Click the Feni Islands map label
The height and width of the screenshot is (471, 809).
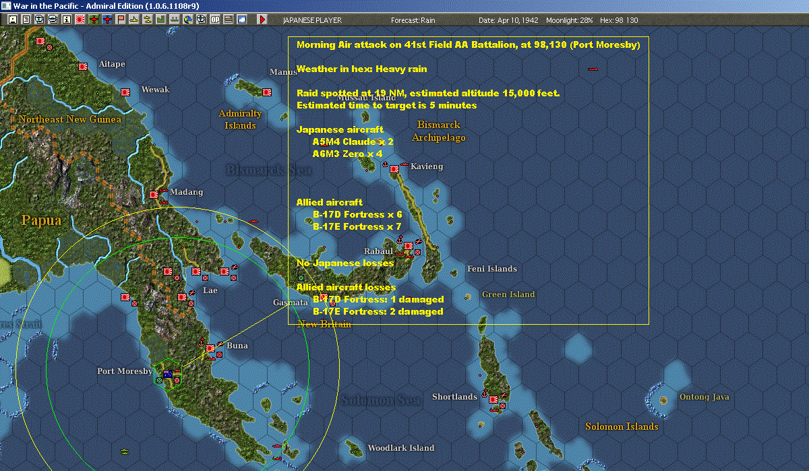[492, 269]
